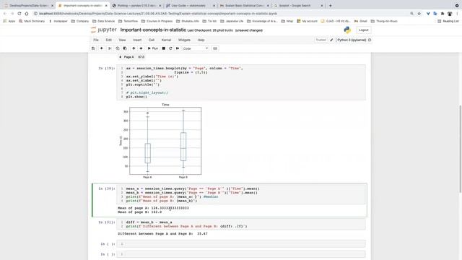Image resolution: width=462 pixels, height=260 pixels.
Task: Click the kernel idle circle indicator
Action: (x=370, y=40)
